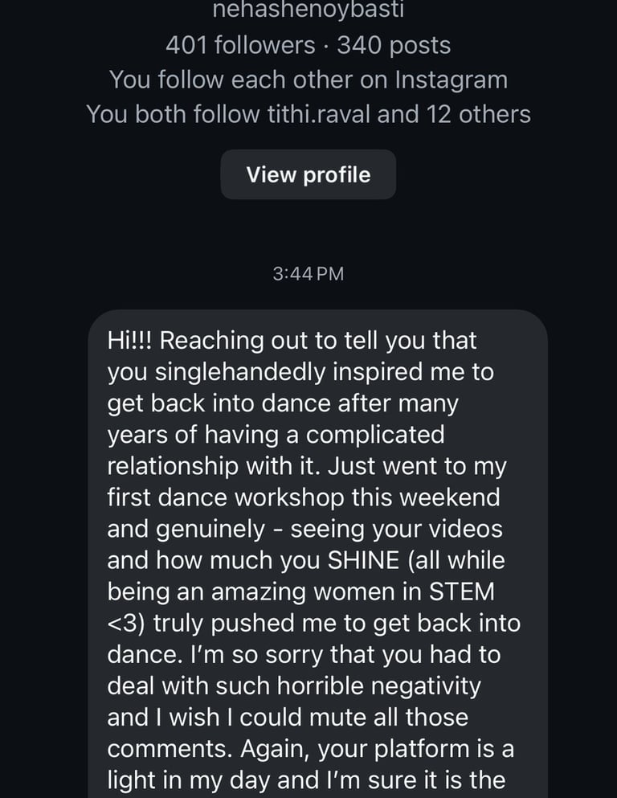This screenshot has height=798, width=617.
Task: Click the "complicated" word in the message
Action: tap(374, 435)
